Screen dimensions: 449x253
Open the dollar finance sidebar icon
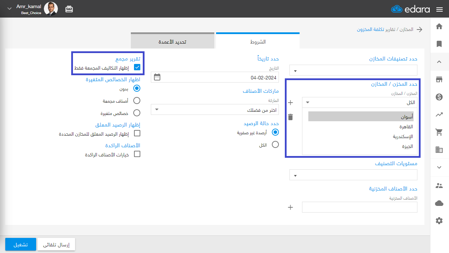(x=439, y=97)
